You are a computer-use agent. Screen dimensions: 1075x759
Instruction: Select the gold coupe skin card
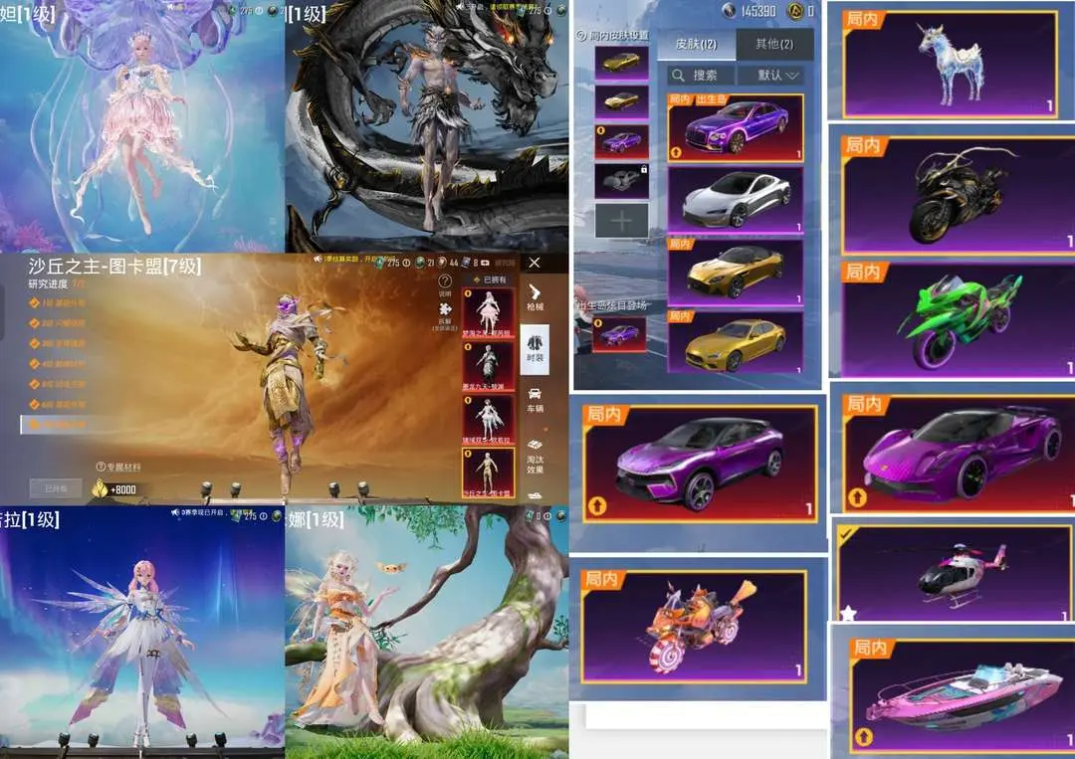(735, 272)
